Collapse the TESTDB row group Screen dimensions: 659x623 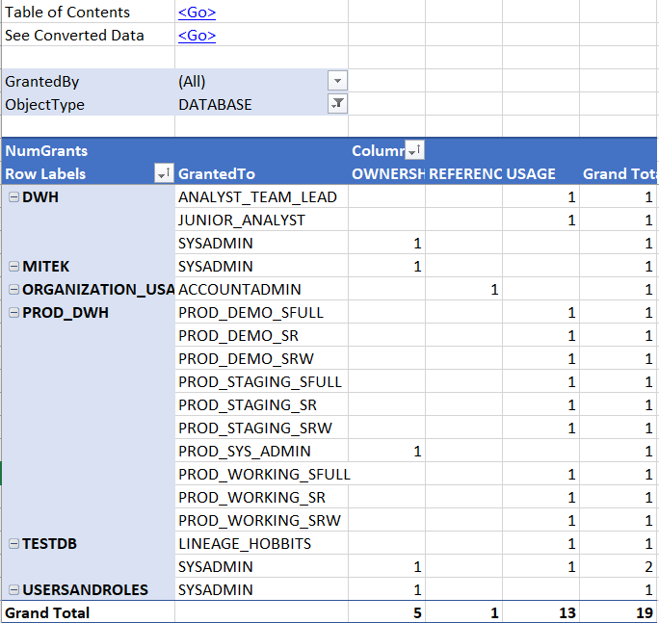point(13,544)
